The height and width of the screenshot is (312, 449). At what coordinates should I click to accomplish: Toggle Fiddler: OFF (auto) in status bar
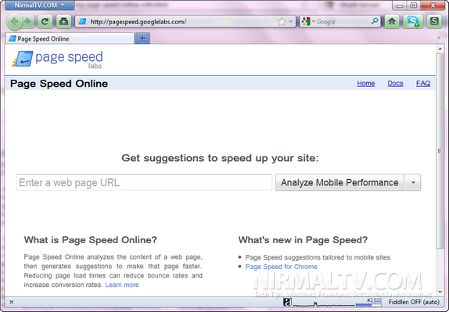414,302
